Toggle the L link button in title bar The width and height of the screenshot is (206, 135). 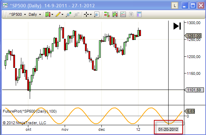pyautogui.click(x=175, y=6)
